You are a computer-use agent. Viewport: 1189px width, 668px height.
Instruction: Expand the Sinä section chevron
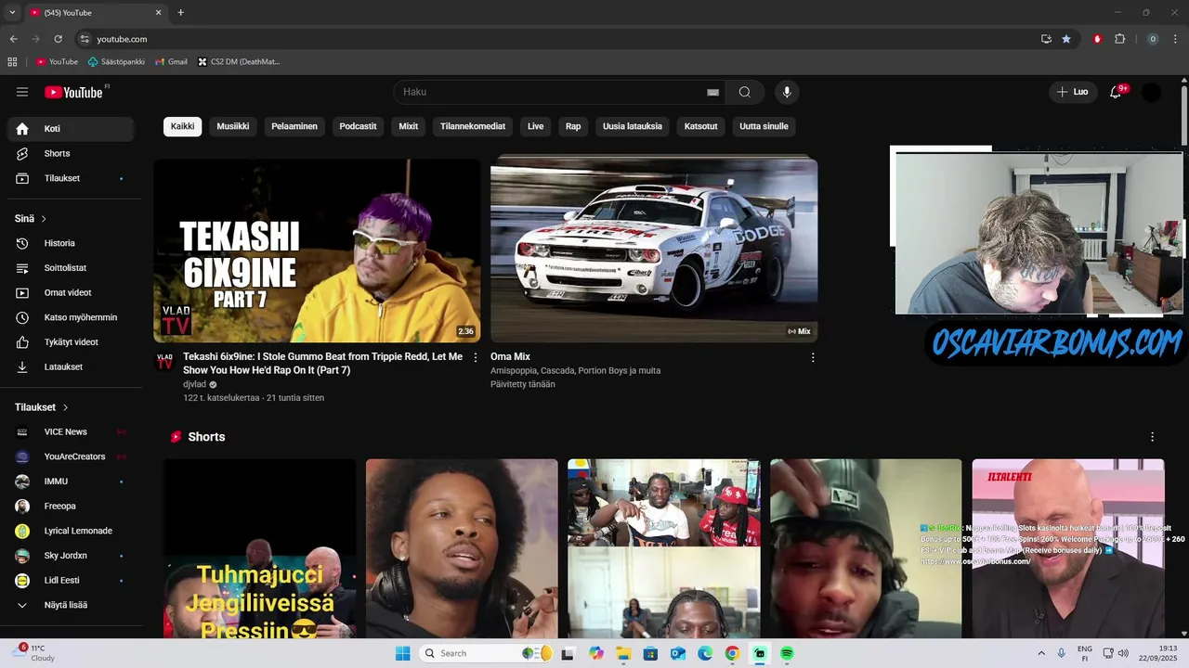[x=44, y=219]
